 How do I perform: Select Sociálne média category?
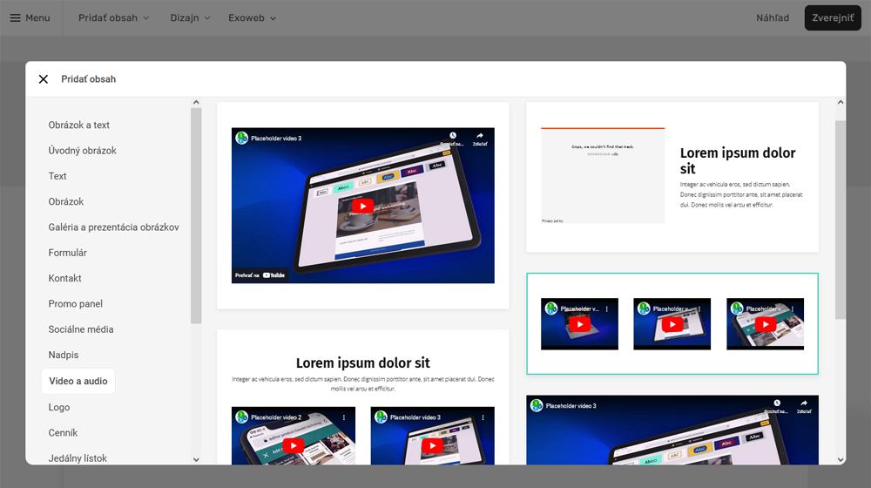pos(81,329)
